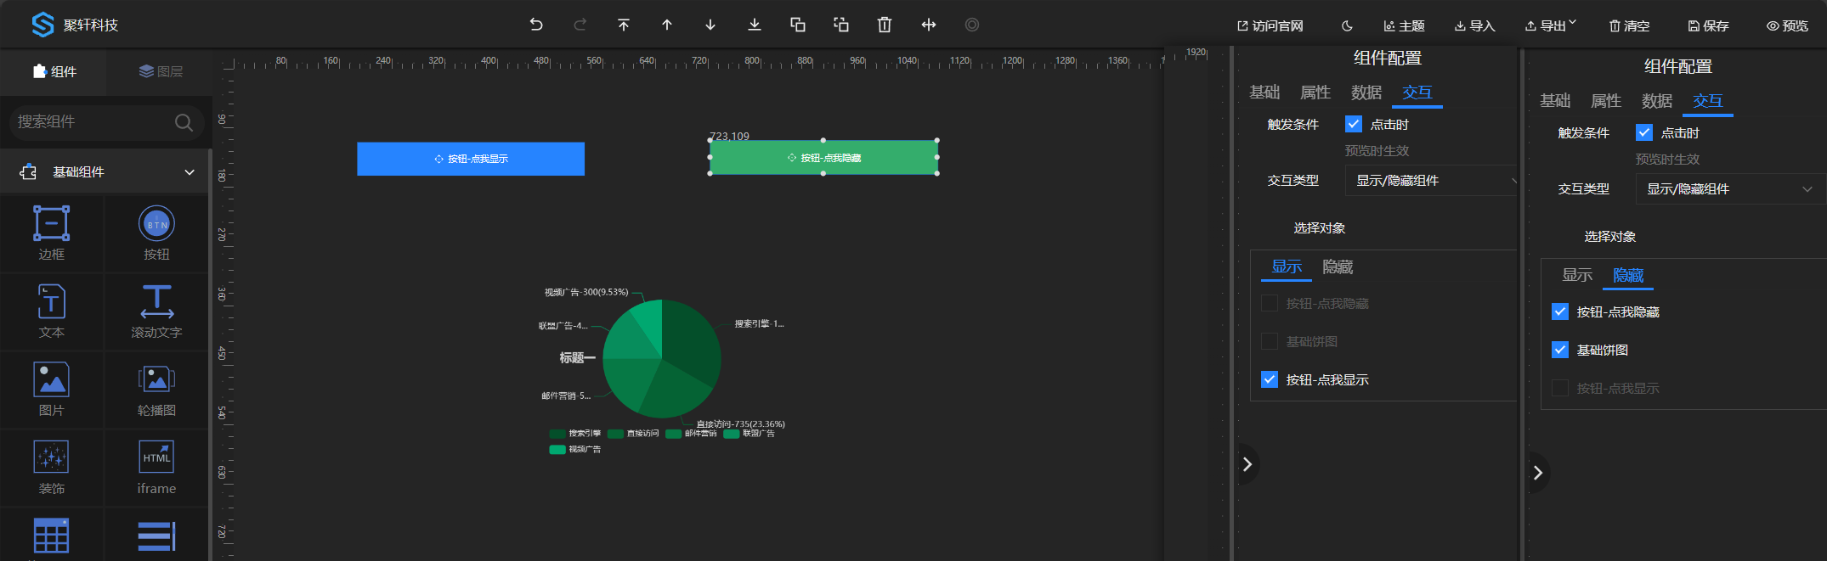1827x561 pixels.
Task: Toggle dark mode moon icon
Action: (x=1347, y=26)
